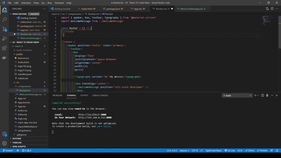Open the Run and Debug view
281x158 pixels.
click(4, 39)
